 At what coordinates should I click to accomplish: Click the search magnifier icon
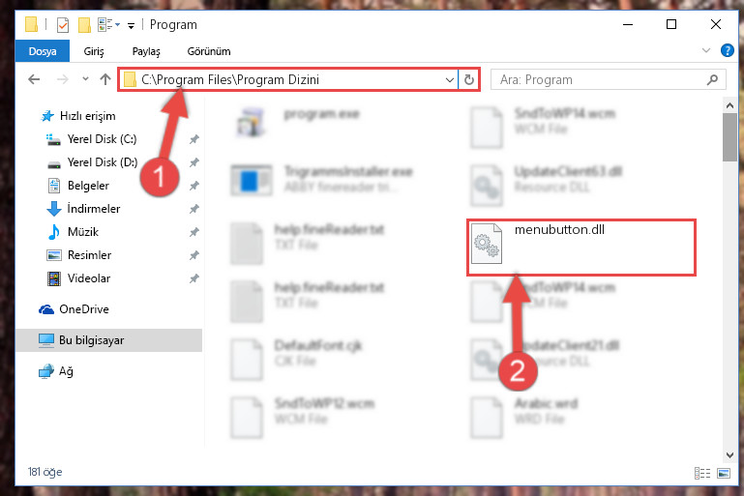[x=712, y=79]
